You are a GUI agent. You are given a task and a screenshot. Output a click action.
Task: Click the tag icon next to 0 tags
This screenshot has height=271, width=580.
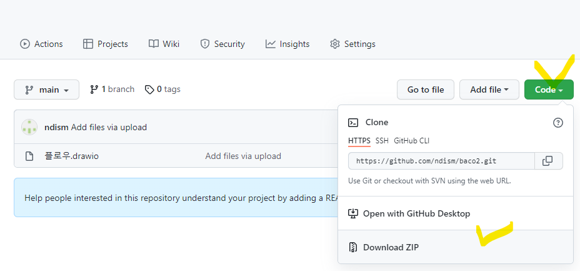pos(149,89)
